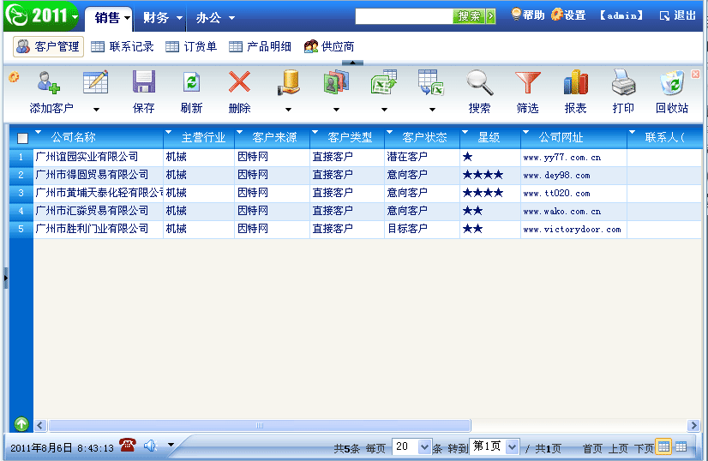Click the green arrow beside search button

pos(491,16)
